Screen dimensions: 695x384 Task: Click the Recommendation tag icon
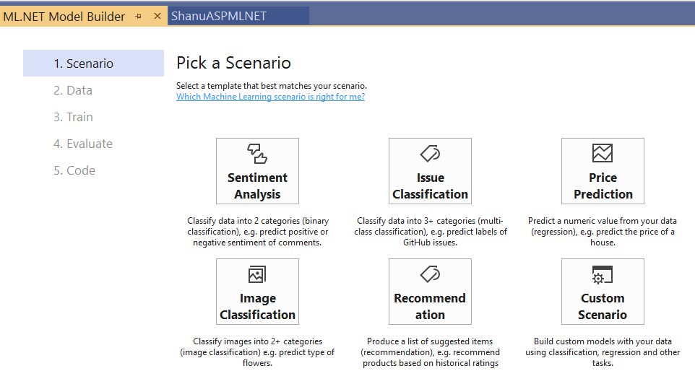click(x=430, y=274)
